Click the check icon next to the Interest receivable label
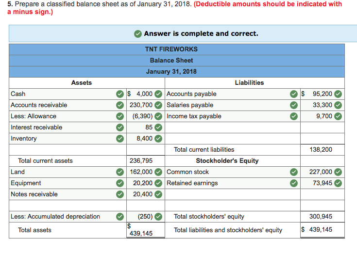357x254 pixels. click(x=120, y=127)
